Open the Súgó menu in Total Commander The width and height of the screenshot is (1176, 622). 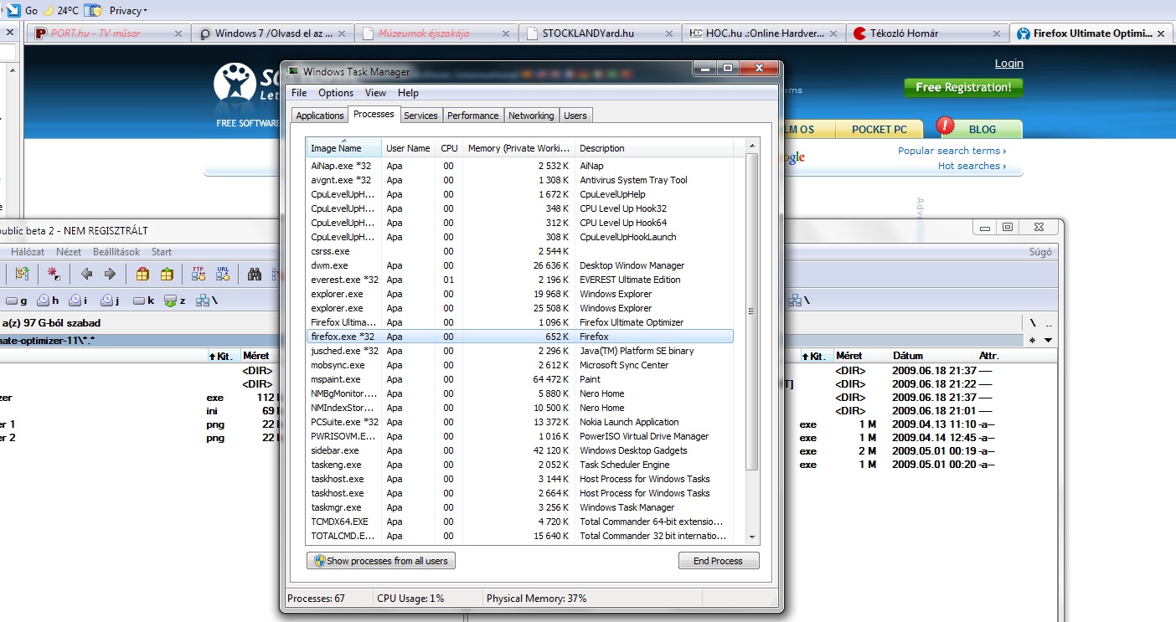tap(1039, 252)
